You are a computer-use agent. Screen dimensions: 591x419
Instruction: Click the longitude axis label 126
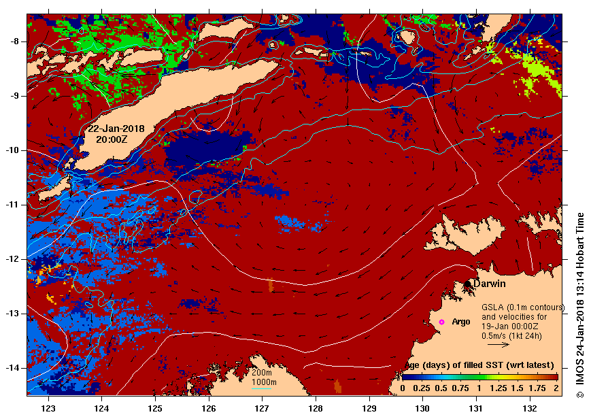coord(209,408)
